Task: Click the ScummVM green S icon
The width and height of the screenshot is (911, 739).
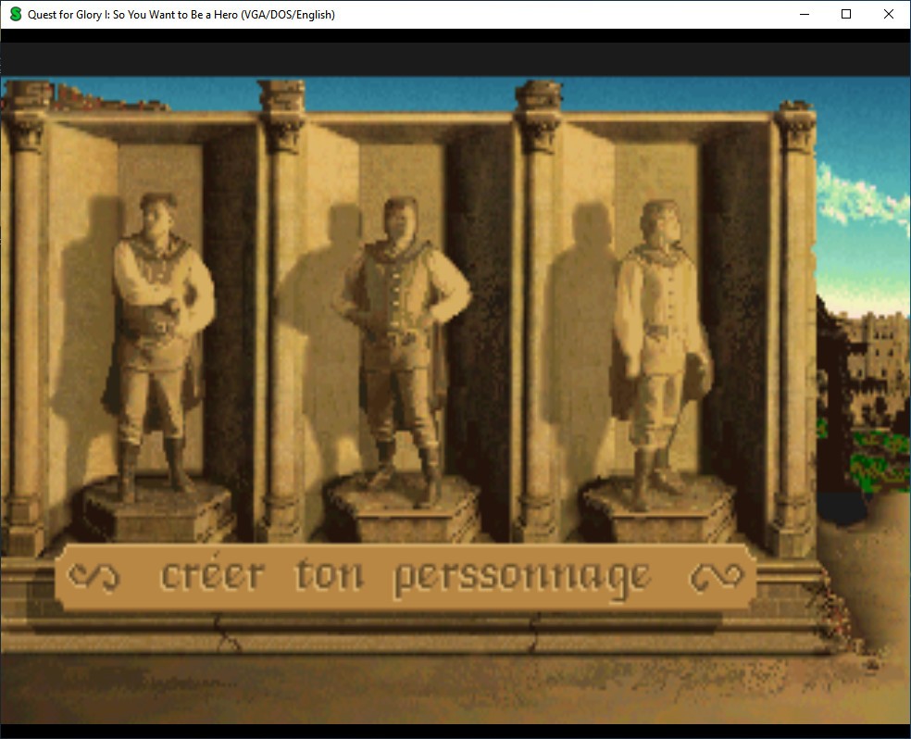Action: coord(16,14)
